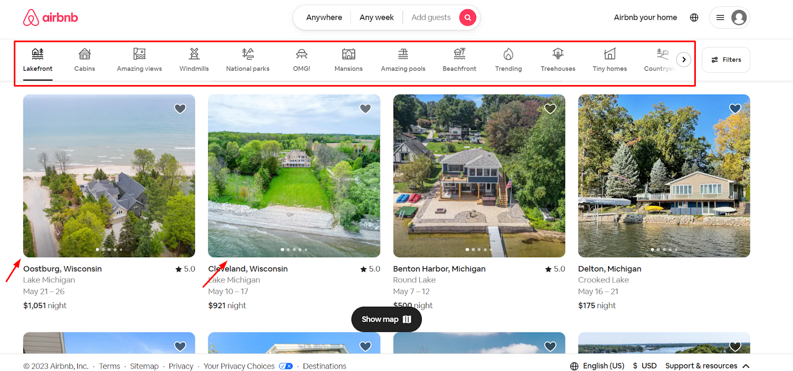Click the Anywhere search field
This screenshot has width=793, height=371.
324,18
